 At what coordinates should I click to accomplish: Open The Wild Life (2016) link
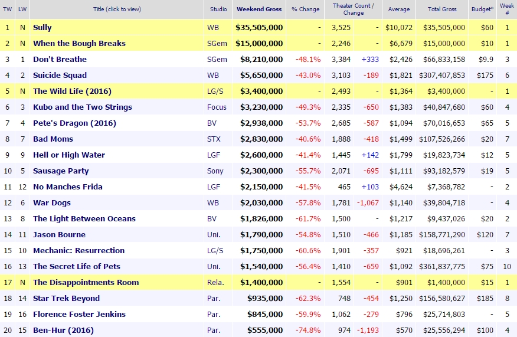pos(72,91)
